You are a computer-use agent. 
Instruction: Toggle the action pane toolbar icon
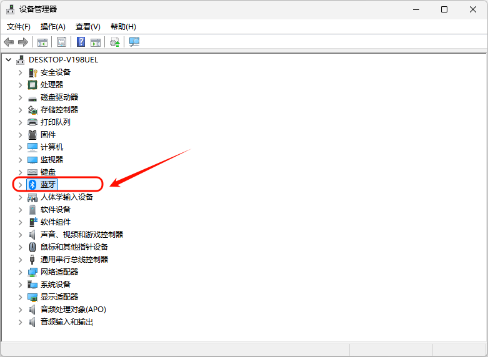point(96,42)
